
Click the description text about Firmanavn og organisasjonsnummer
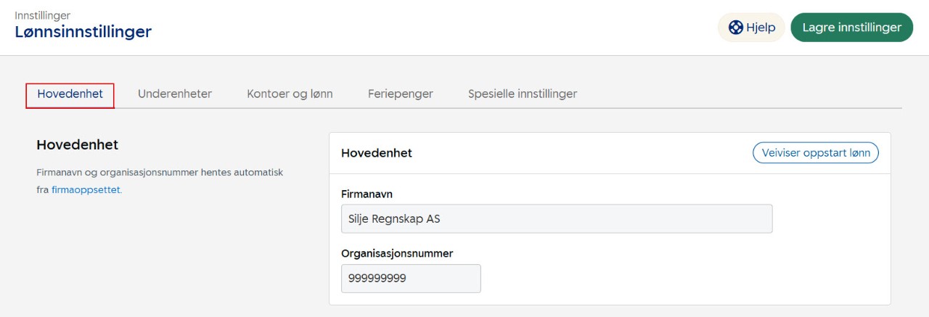pos(160,173)
